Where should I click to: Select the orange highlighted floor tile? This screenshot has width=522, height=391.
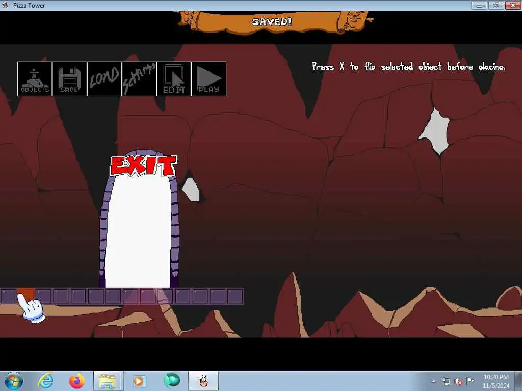(25, 295)
